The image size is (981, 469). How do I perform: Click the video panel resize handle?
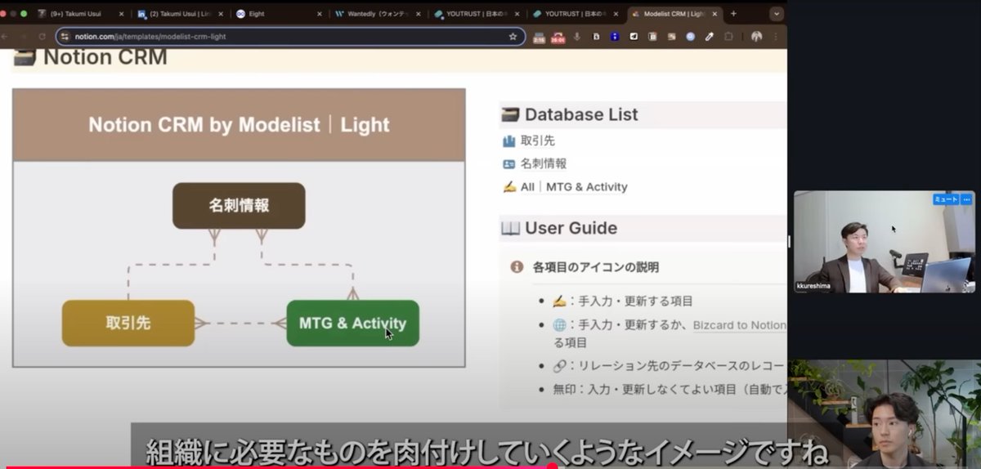[790, 241]
